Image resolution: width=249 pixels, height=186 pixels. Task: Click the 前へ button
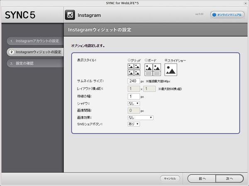click(x=202, y=179)
